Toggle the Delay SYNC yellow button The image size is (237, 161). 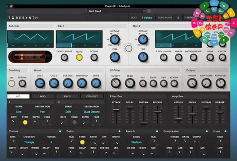point(82,142)
